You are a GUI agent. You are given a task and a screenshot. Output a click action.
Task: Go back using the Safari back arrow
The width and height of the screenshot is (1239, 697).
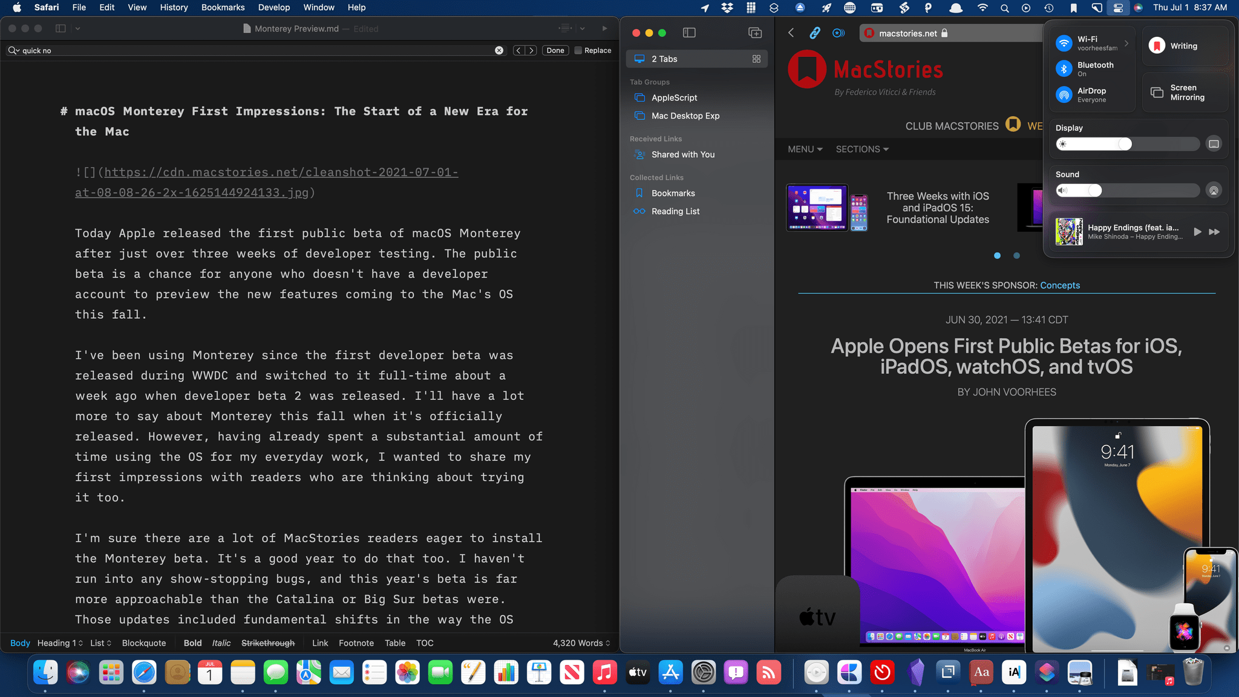click(791, 33)
